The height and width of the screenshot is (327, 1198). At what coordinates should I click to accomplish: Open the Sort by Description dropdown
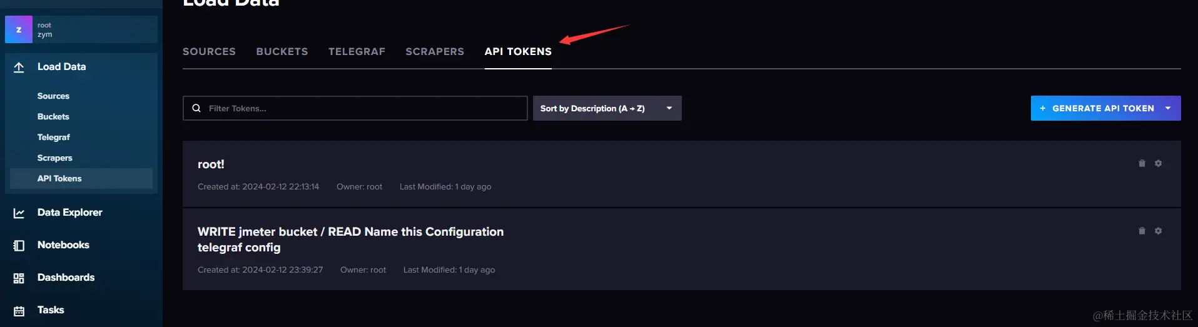click(x=607, y=108)
